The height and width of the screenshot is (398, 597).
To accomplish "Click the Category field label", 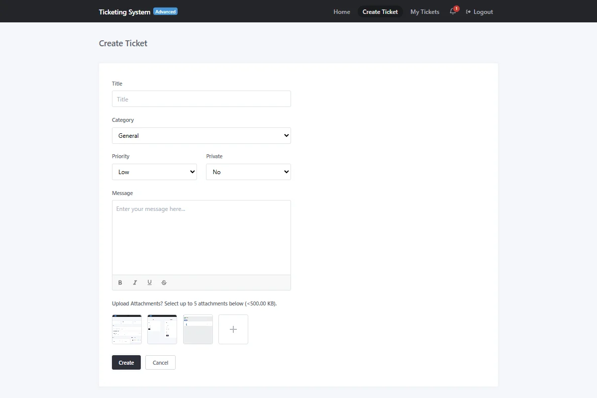I will (x=123, y=120).
